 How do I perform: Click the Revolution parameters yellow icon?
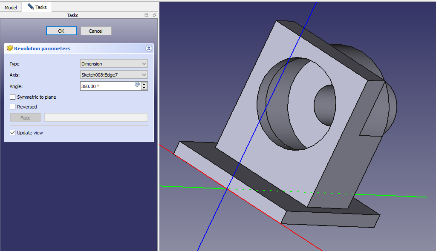(9, 48)
